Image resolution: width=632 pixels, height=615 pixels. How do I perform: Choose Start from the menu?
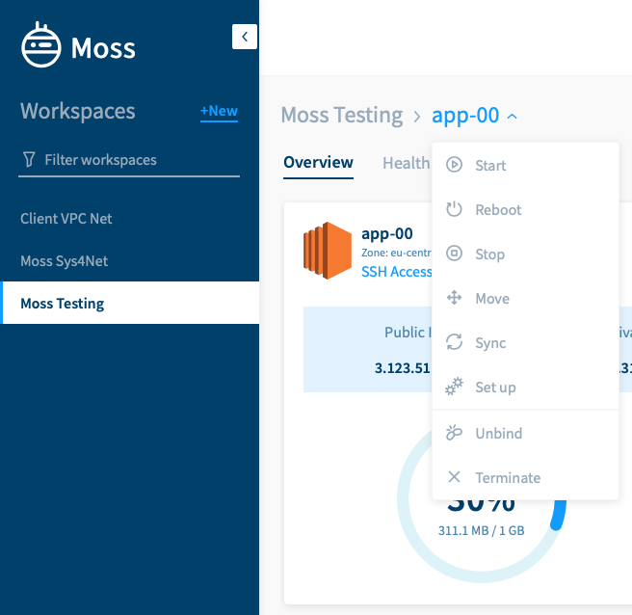click(525, 166)
